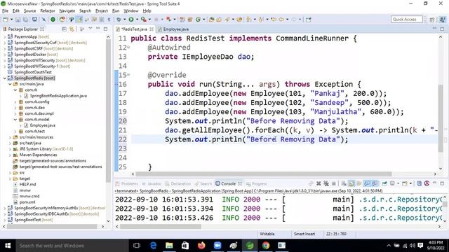Viewport: 449px width, 252px height.
Task: Open the Refactor menu
Action: tap(48, 11)
